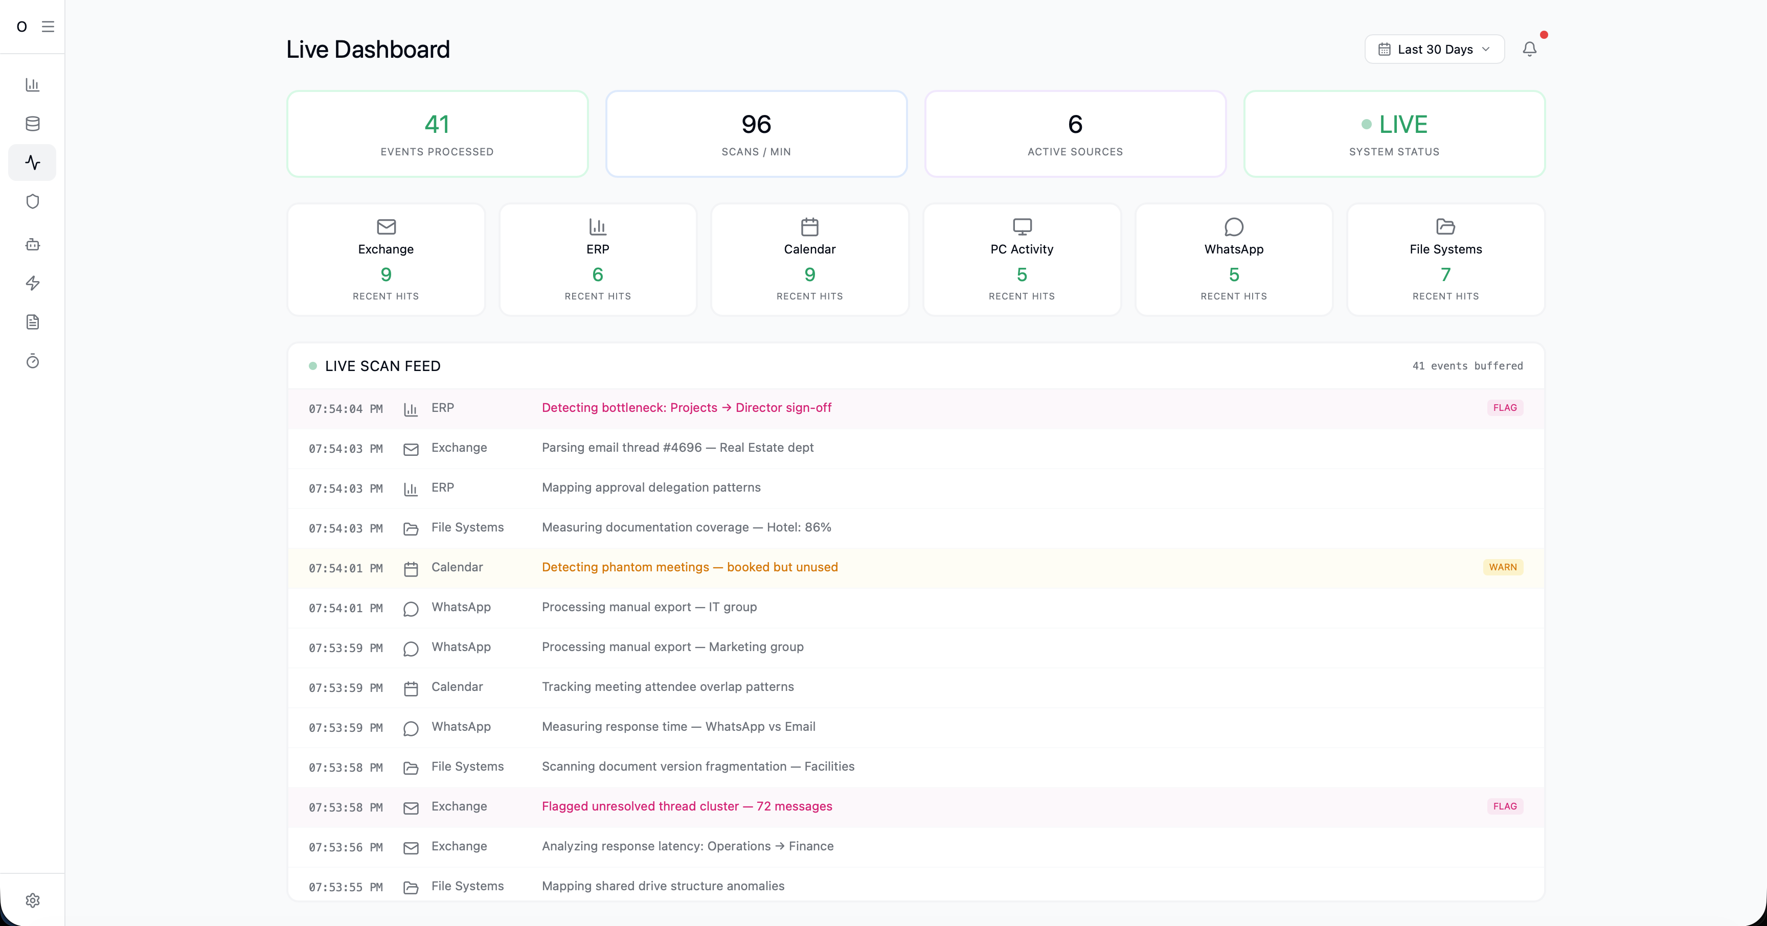Open the FLAG badge on the bottleneck row

click(1504, 408)
